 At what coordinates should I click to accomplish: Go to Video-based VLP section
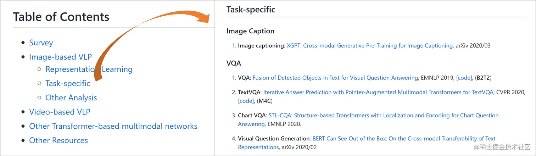60,112
